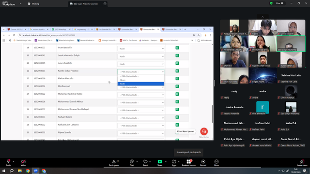Click the green Share screen icon
This screenshot has width=310, height=174.
(160, 161)
